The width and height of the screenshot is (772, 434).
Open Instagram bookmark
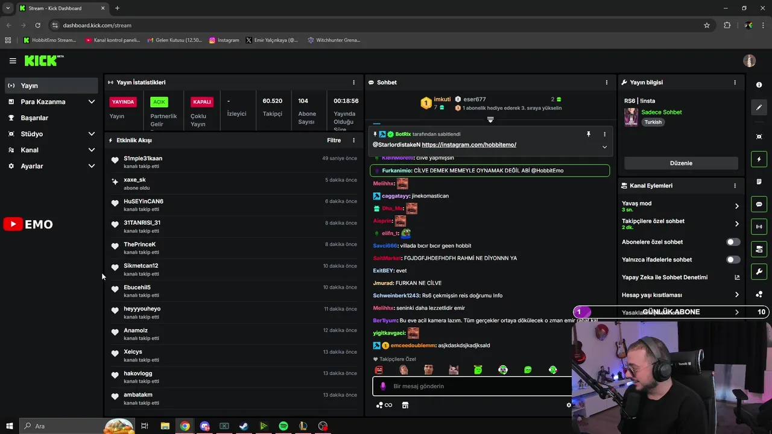pos(224,40)
